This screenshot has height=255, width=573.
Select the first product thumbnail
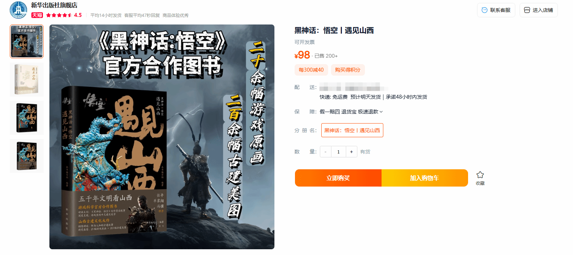[x=27, y=41]
